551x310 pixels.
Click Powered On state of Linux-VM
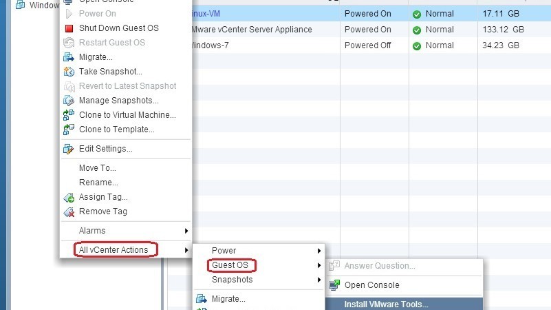pos(367,14)
